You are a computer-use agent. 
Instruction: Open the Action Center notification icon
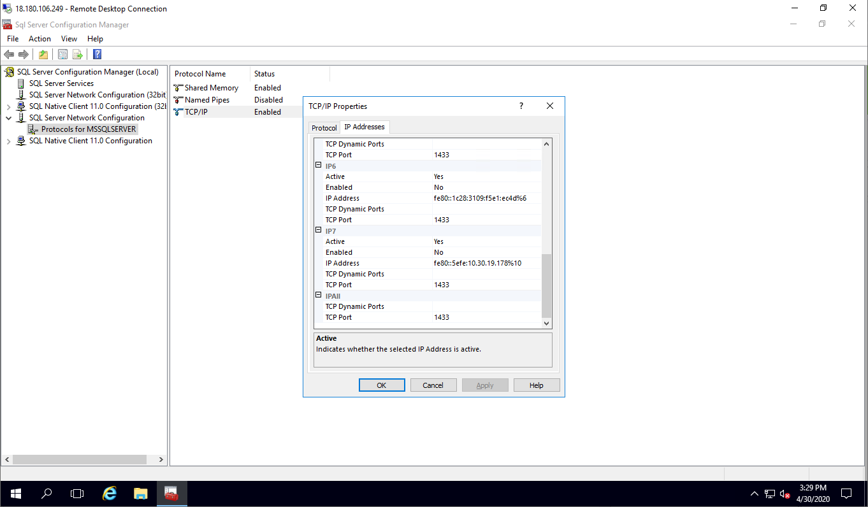pyautogui.click(x=846, y=494)
